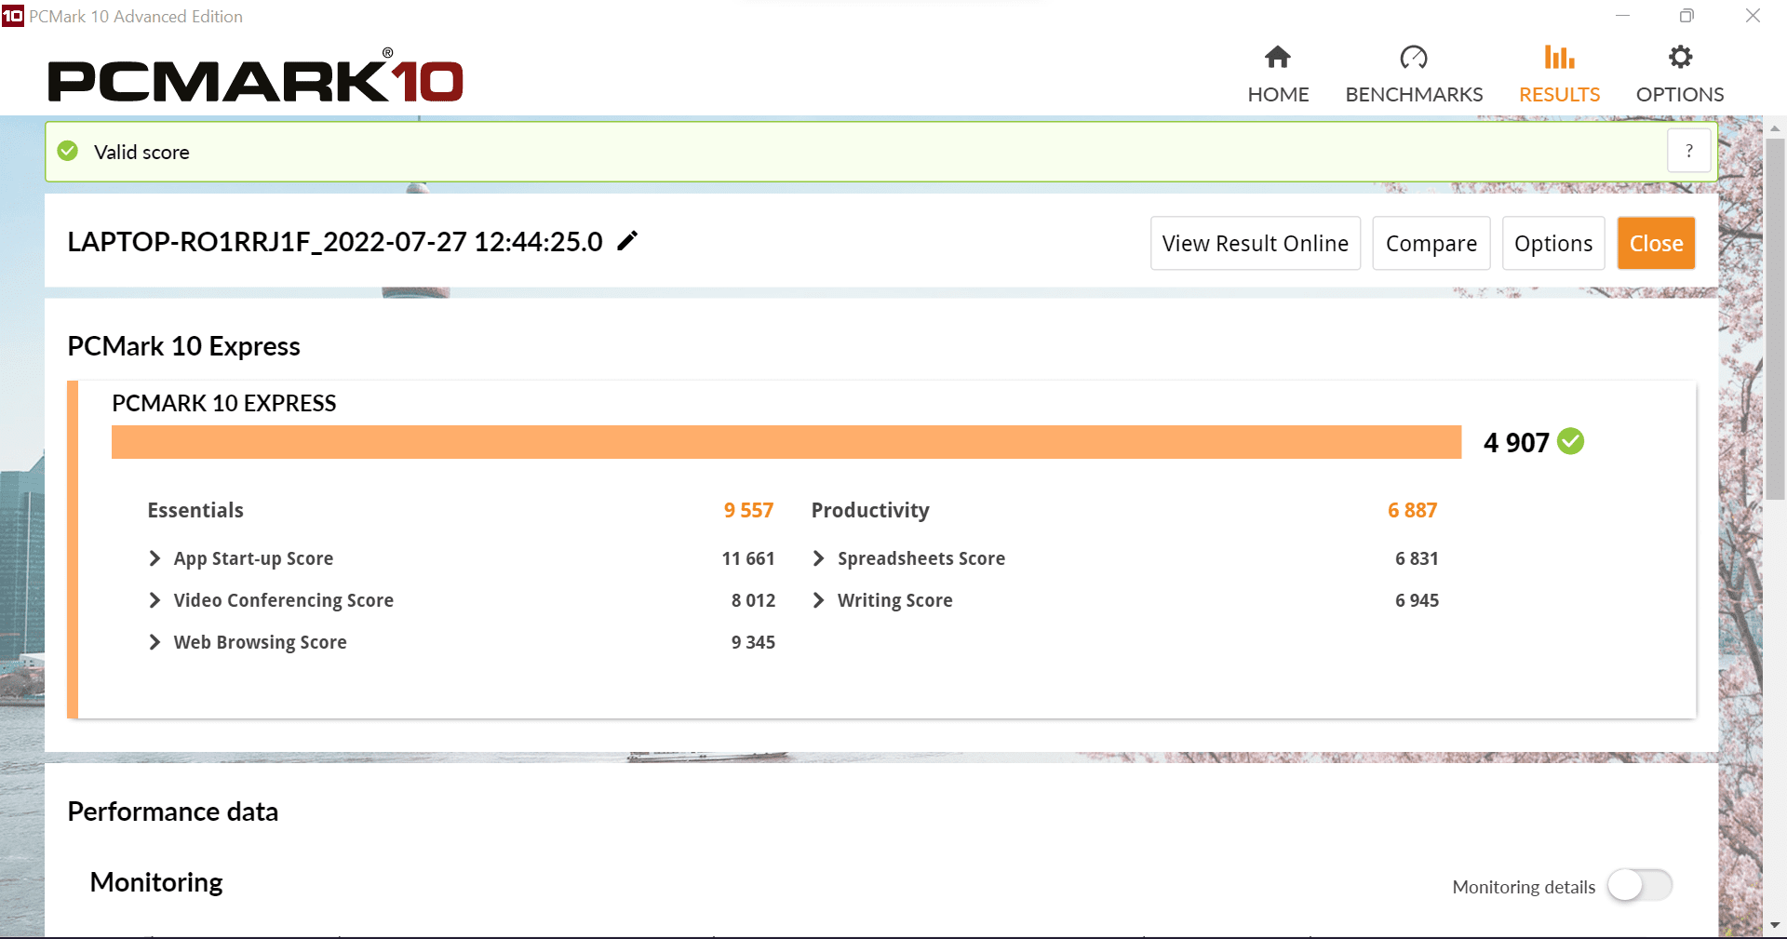Click the Productivity score 6 887

[1413, 510]
